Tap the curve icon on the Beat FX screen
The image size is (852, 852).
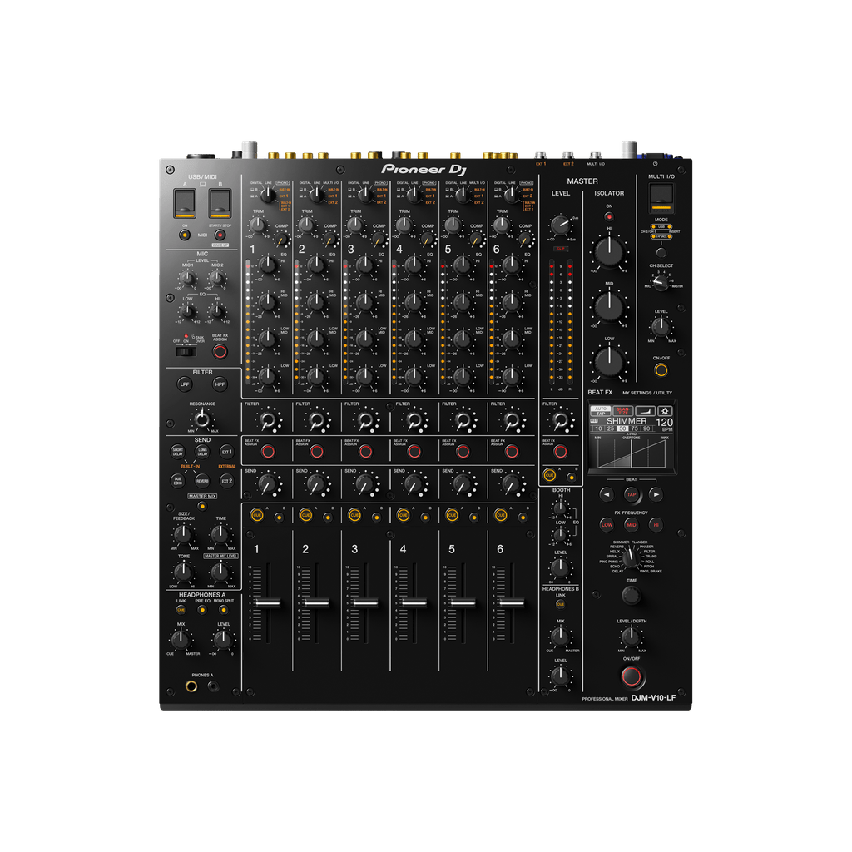pyautogui.click(x=646, y=411)
